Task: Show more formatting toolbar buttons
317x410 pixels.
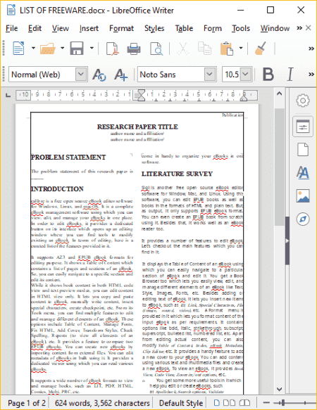Action: click(311, 75)
